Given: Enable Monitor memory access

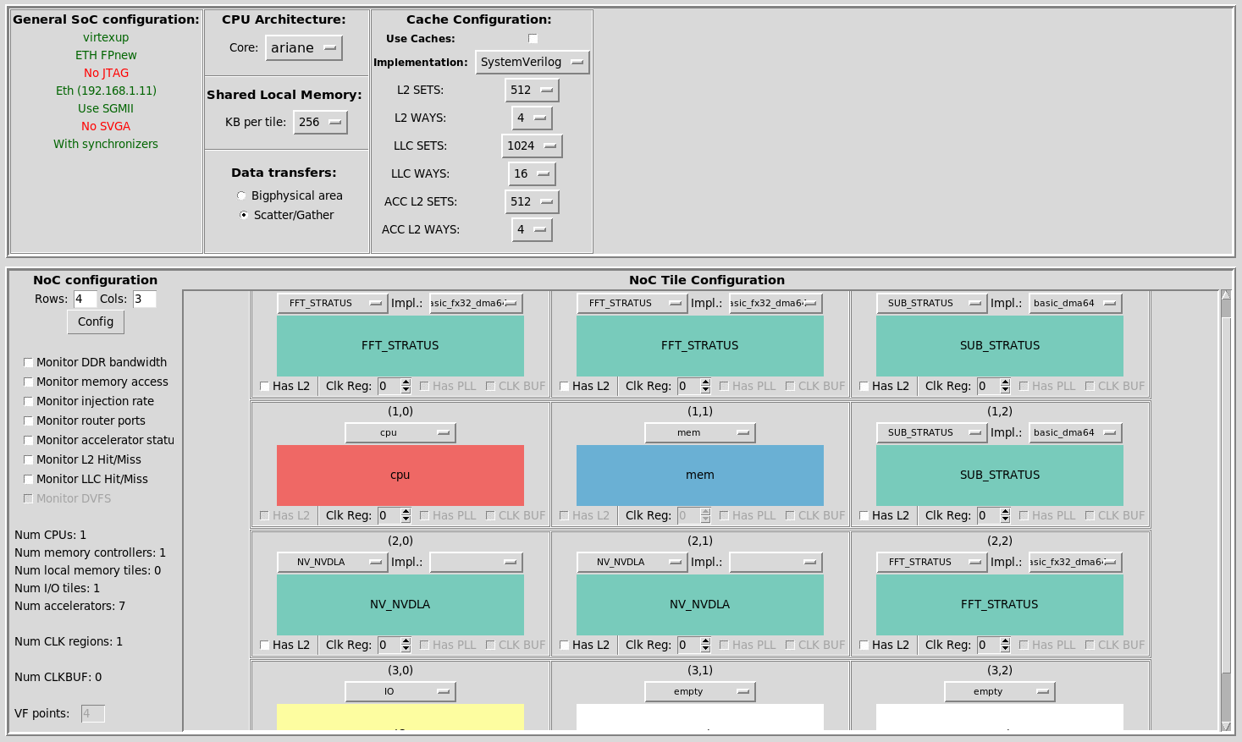Looking at the screenshot, I should pyautogui.click(x=28, y=382).
